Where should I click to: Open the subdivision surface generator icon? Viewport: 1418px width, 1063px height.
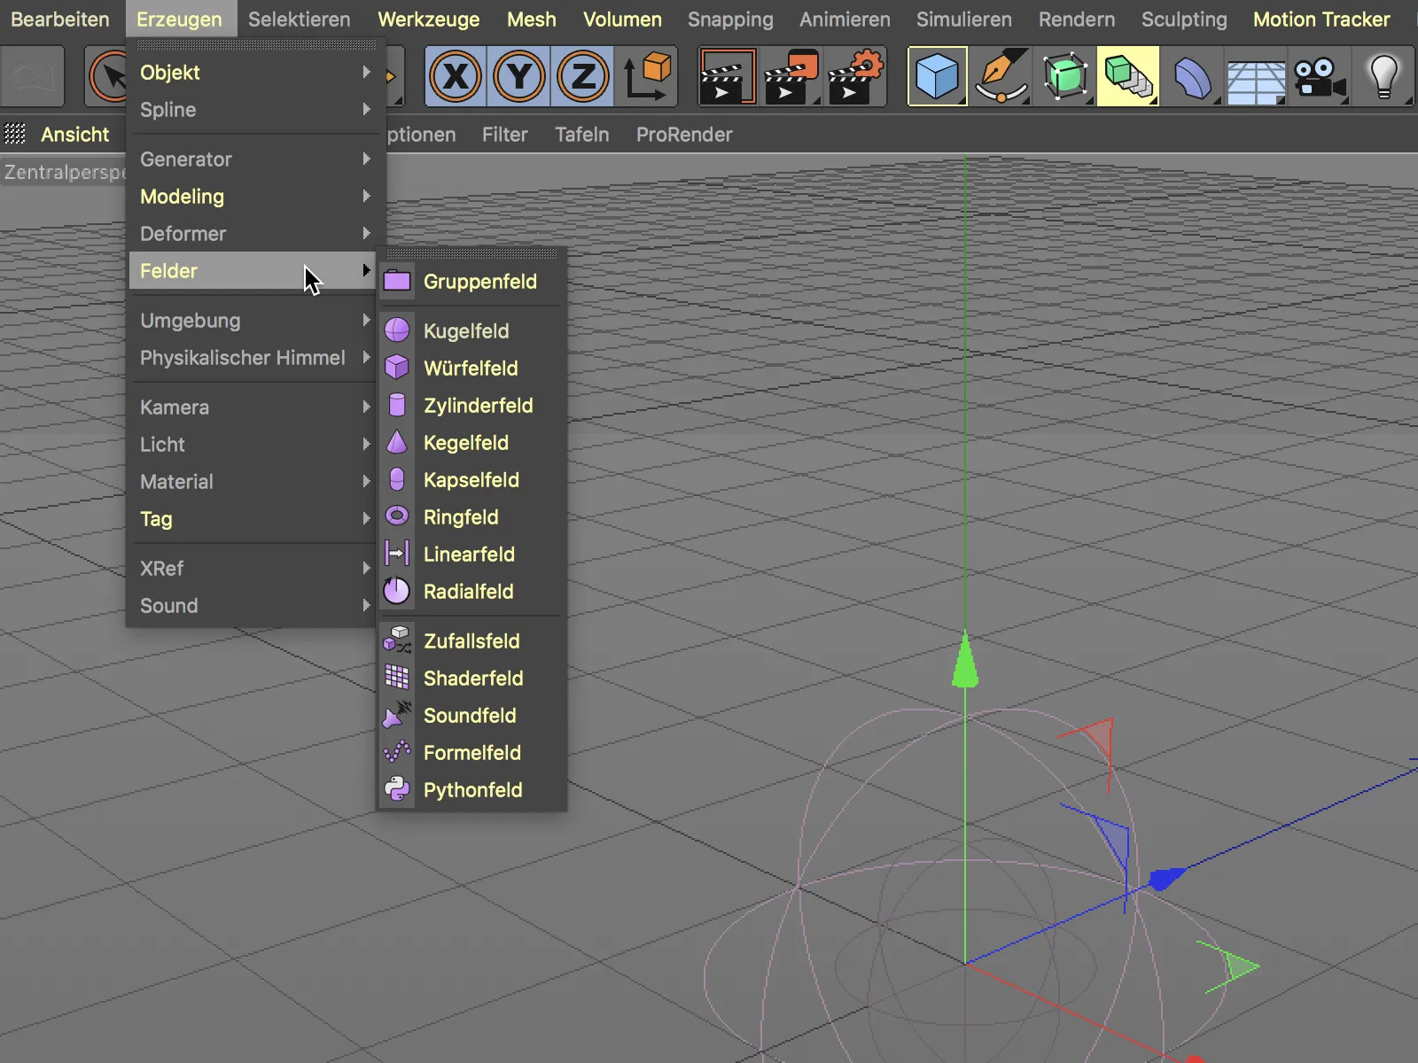coord(1064,77)
